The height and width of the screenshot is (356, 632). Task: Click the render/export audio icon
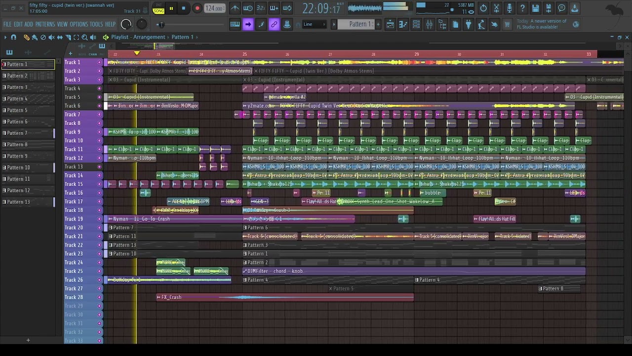[549, 8]
